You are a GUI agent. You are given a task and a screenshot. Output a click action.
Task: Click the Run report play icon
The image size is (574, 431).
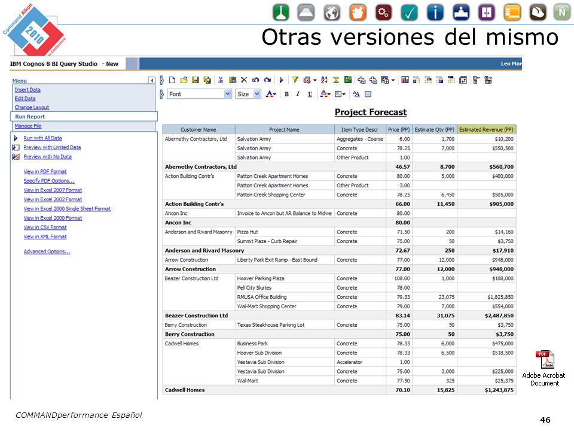click(281, 80)
